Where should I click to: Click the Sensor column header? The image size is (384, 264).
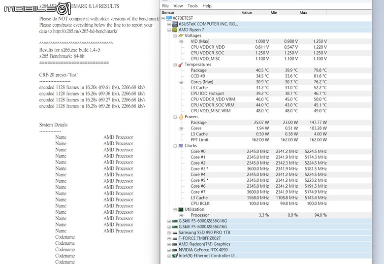coord(200,12)
